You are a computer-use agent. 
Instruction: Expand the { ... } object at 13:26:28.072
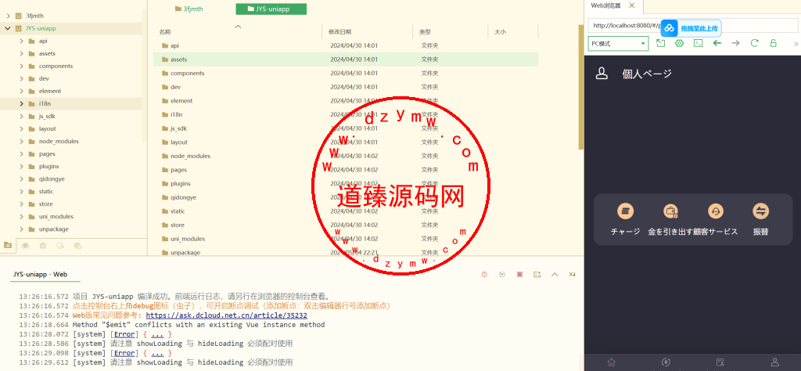pyautogui.click(x=157, y=334)
